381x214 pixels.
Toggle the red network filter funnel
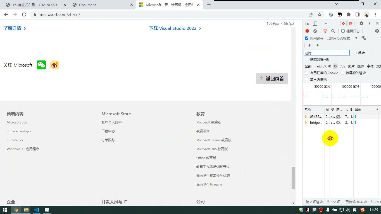point(325,31)
